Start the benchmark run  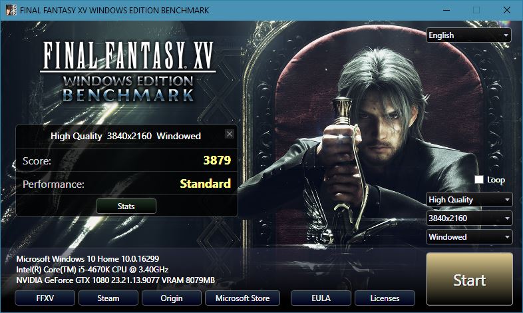[469, 279]
